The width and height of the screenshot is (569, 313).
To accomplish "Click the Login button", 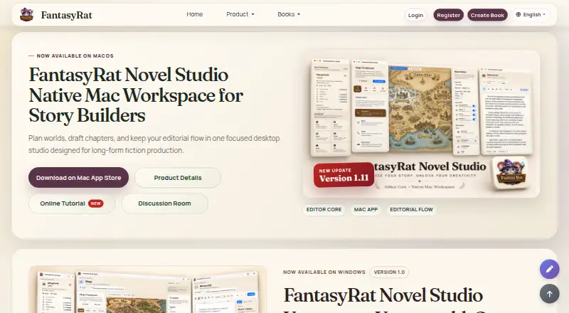I will point(415,15).
